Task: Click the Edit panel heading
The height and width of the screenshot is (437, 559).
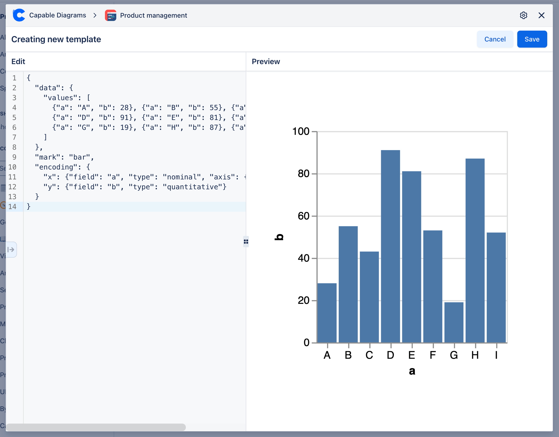Action: pos(18,61)
